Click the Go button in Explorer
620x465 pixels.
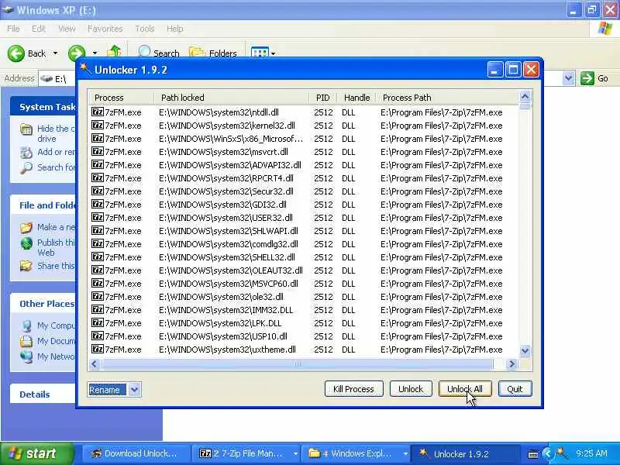point(594,78)
